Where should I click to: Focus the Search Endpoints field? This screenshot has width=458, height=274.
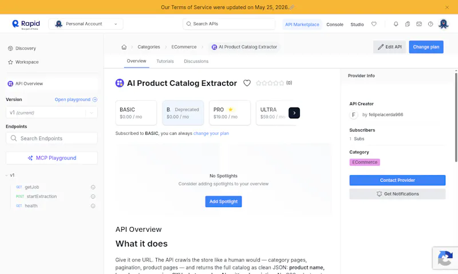coord(52,138)
